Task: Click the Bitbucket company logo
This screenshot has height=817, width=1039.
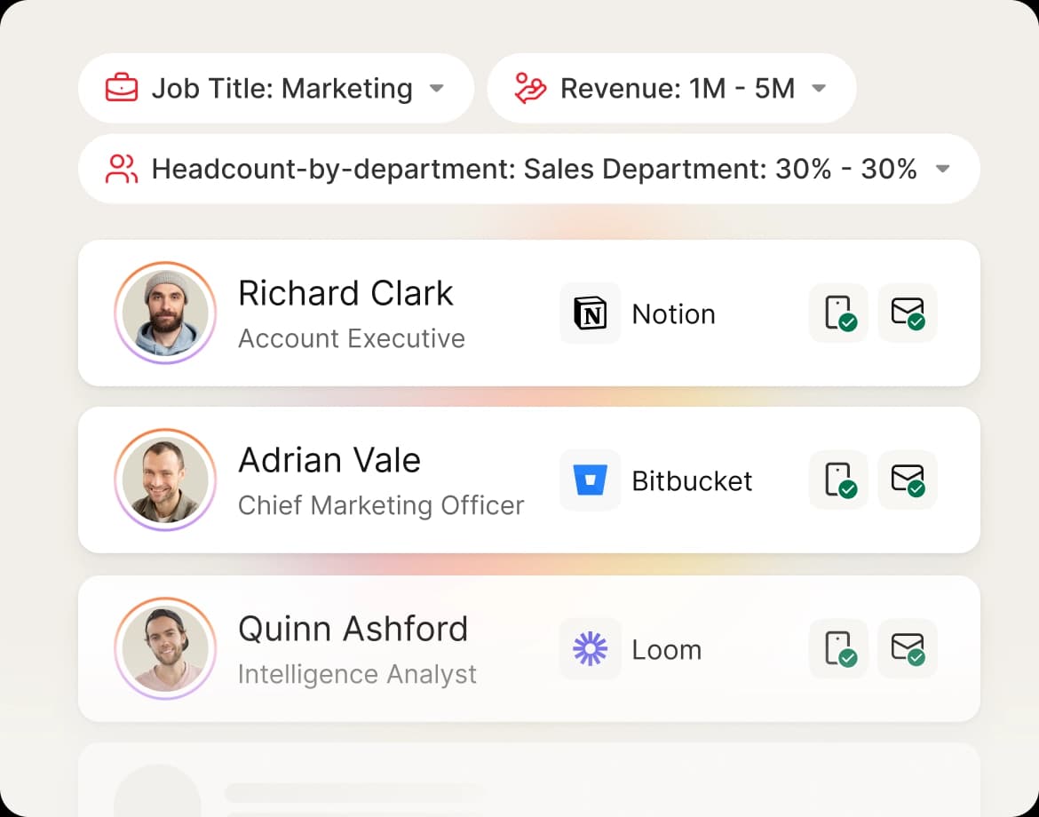Action: click(x=591, y=480)
